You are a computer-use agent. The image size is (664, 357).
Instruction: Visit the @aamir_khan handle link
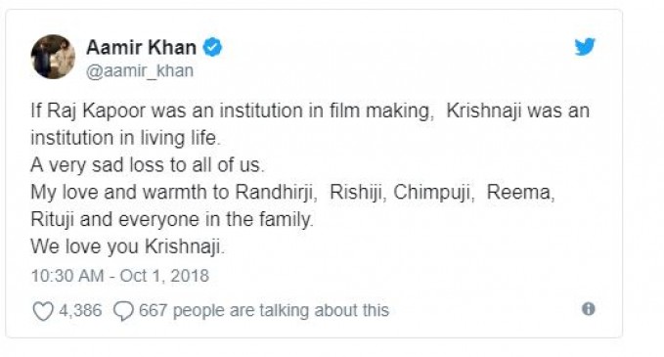point(140,70)
